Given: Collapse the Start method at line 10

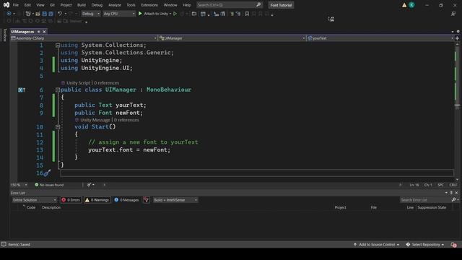Looking at the screenshot, I should [58, 127].
